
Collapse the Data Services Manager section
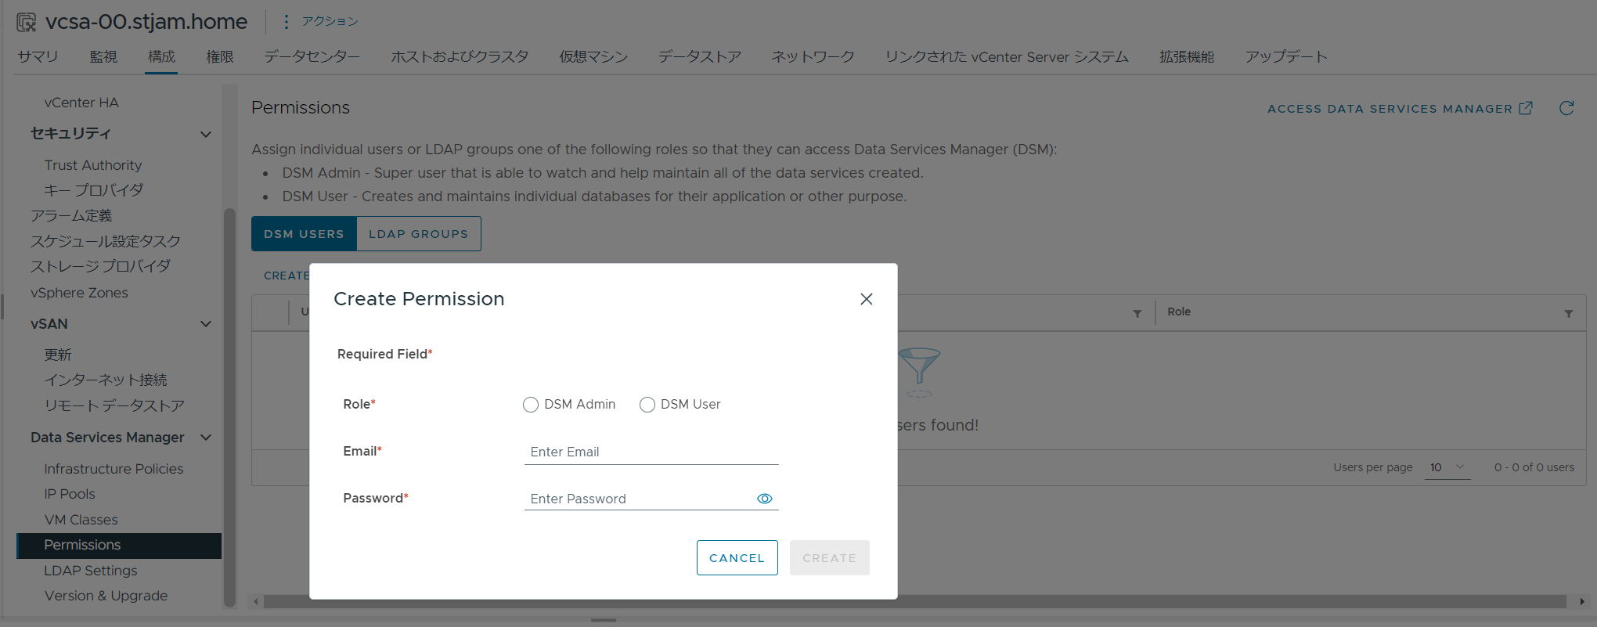(x=206, y=438)
